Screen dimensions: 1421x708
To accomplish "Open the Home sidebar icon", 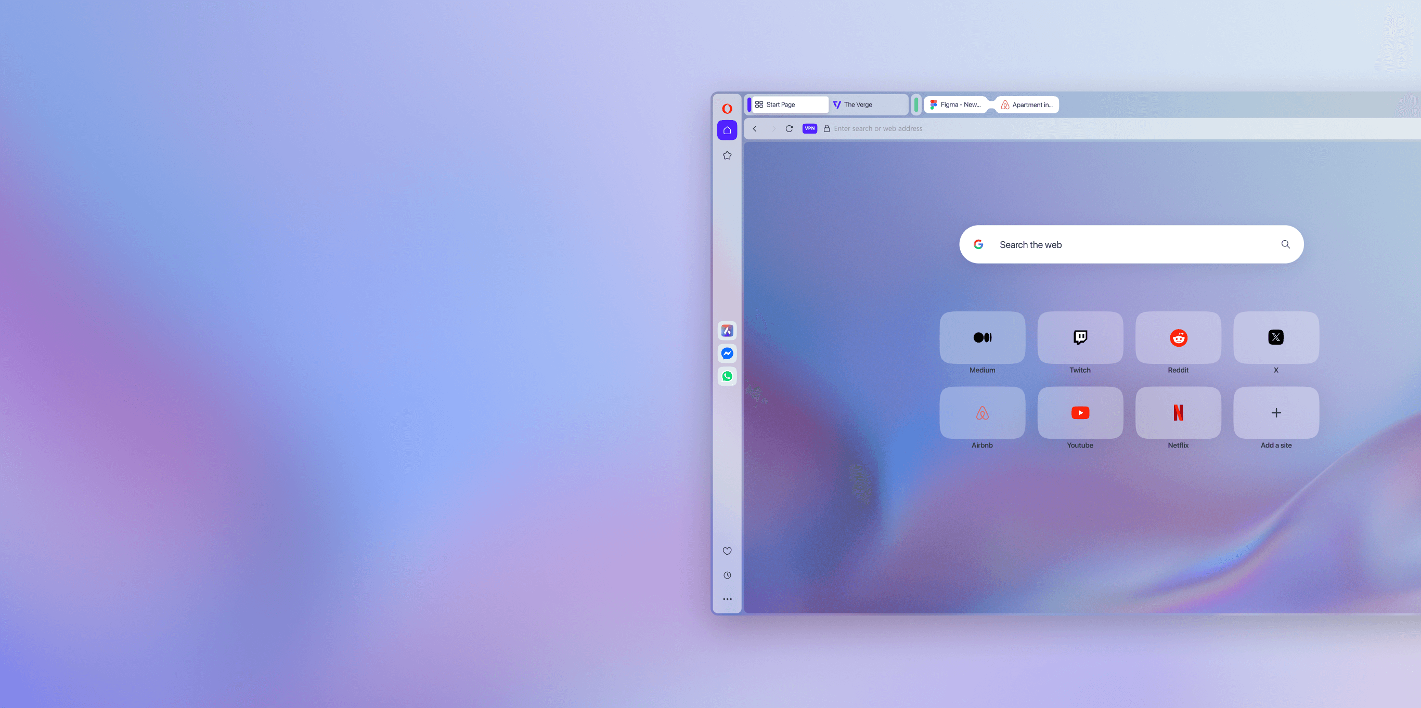I will coord(727,130).
